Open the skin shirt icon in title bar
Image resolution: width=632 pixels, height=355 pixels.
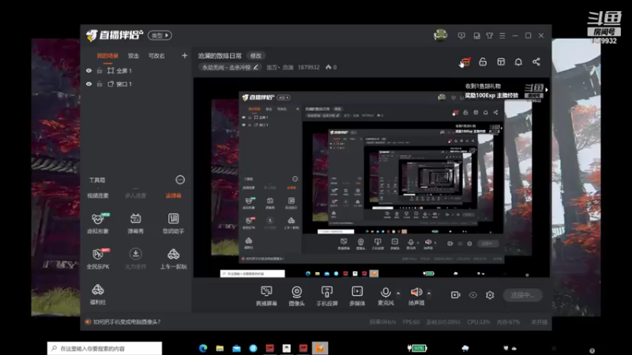(x=489, y=35)
